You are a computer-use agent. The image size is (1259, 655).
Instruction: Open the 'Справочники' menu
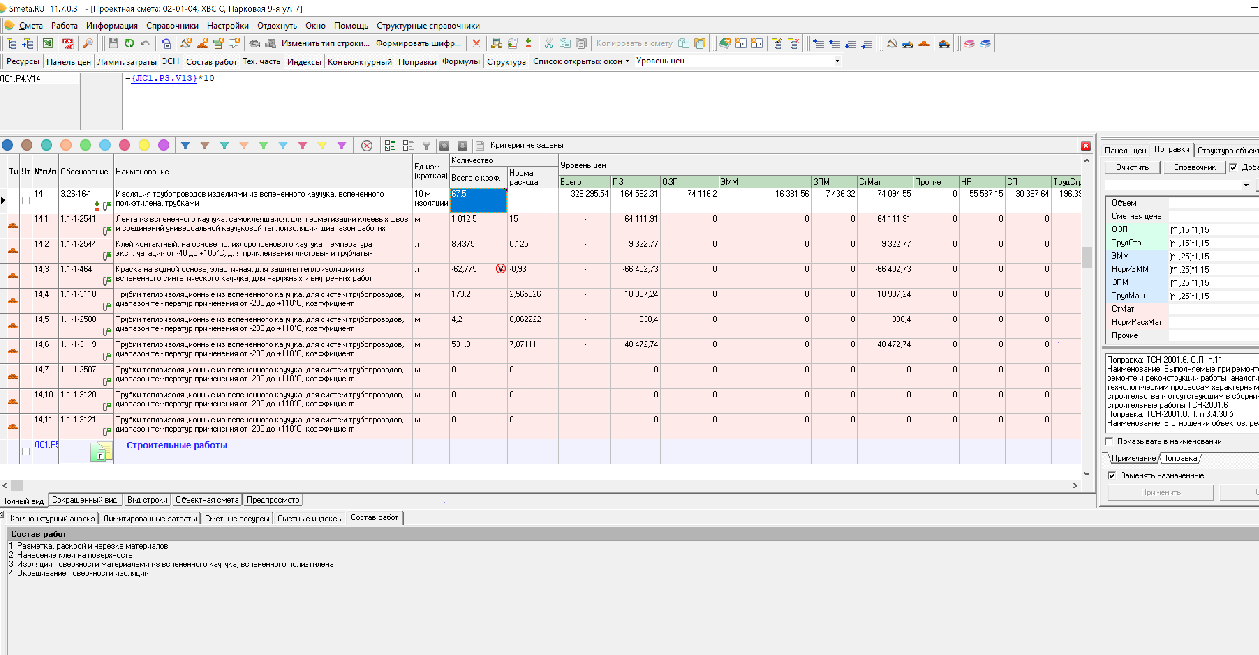[x=172, y=26]
